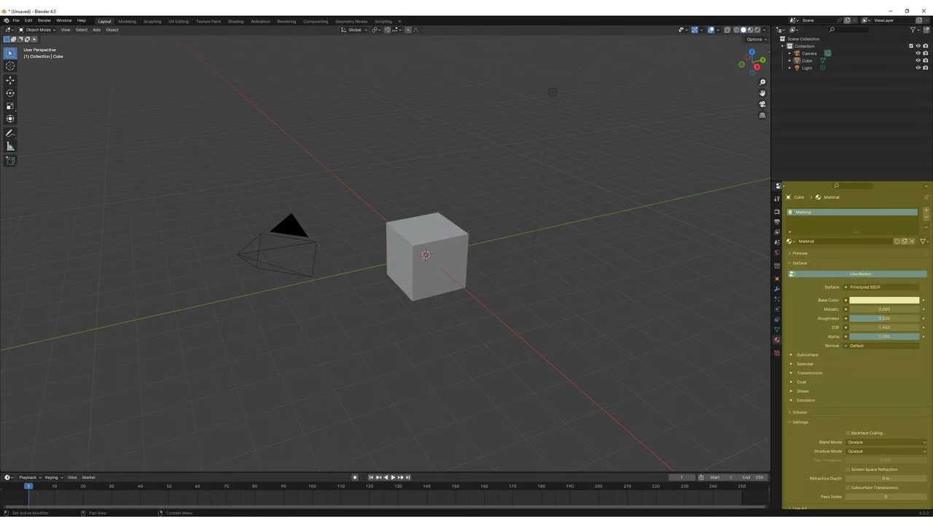The image size is (933, 524).
Task: Open the Modifiers wrench properties tab
Action: click(x=777, y=289)
